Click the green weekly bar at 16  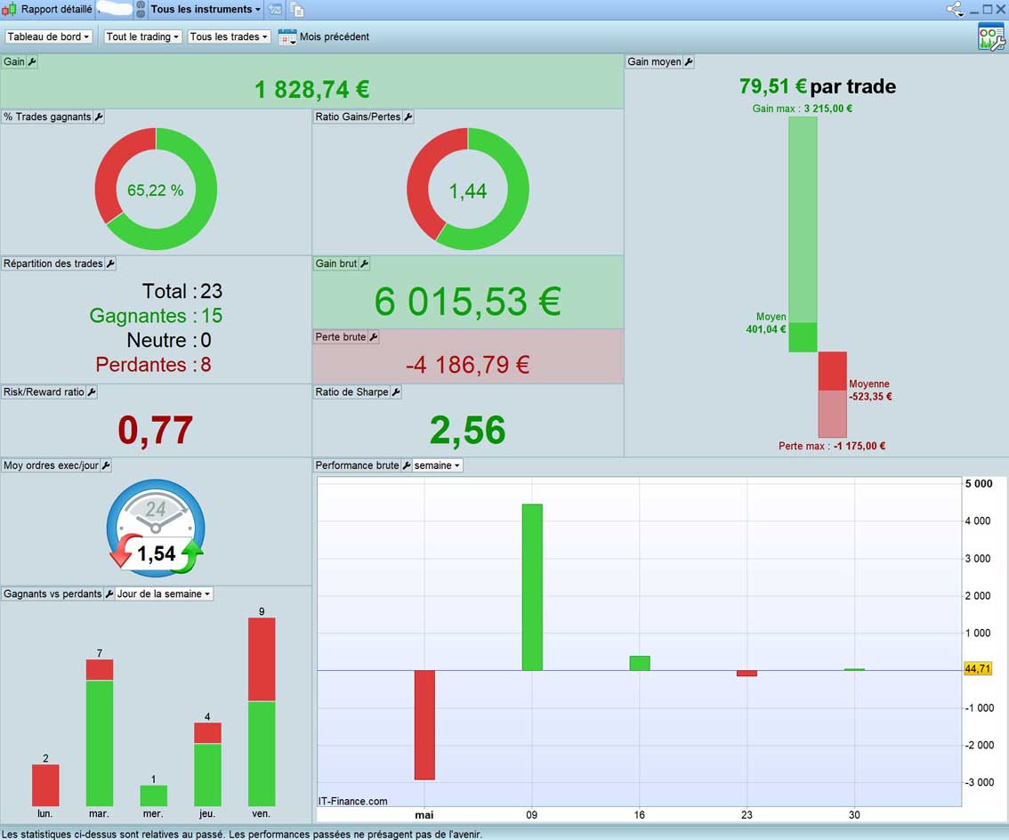click(640, 663)
